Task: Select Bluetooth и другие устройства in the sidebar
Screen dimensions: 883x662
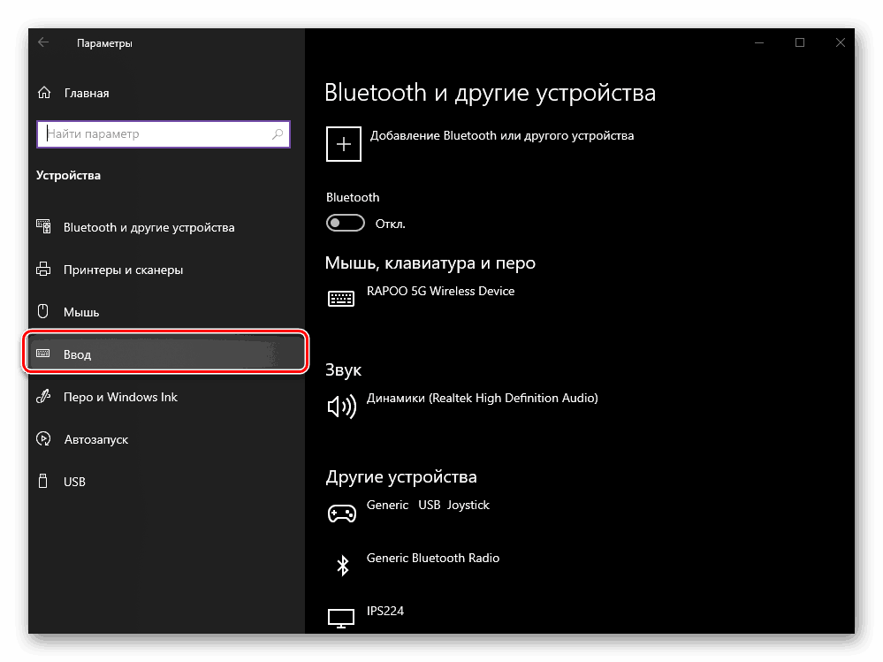Action: [x=148, y=227]
